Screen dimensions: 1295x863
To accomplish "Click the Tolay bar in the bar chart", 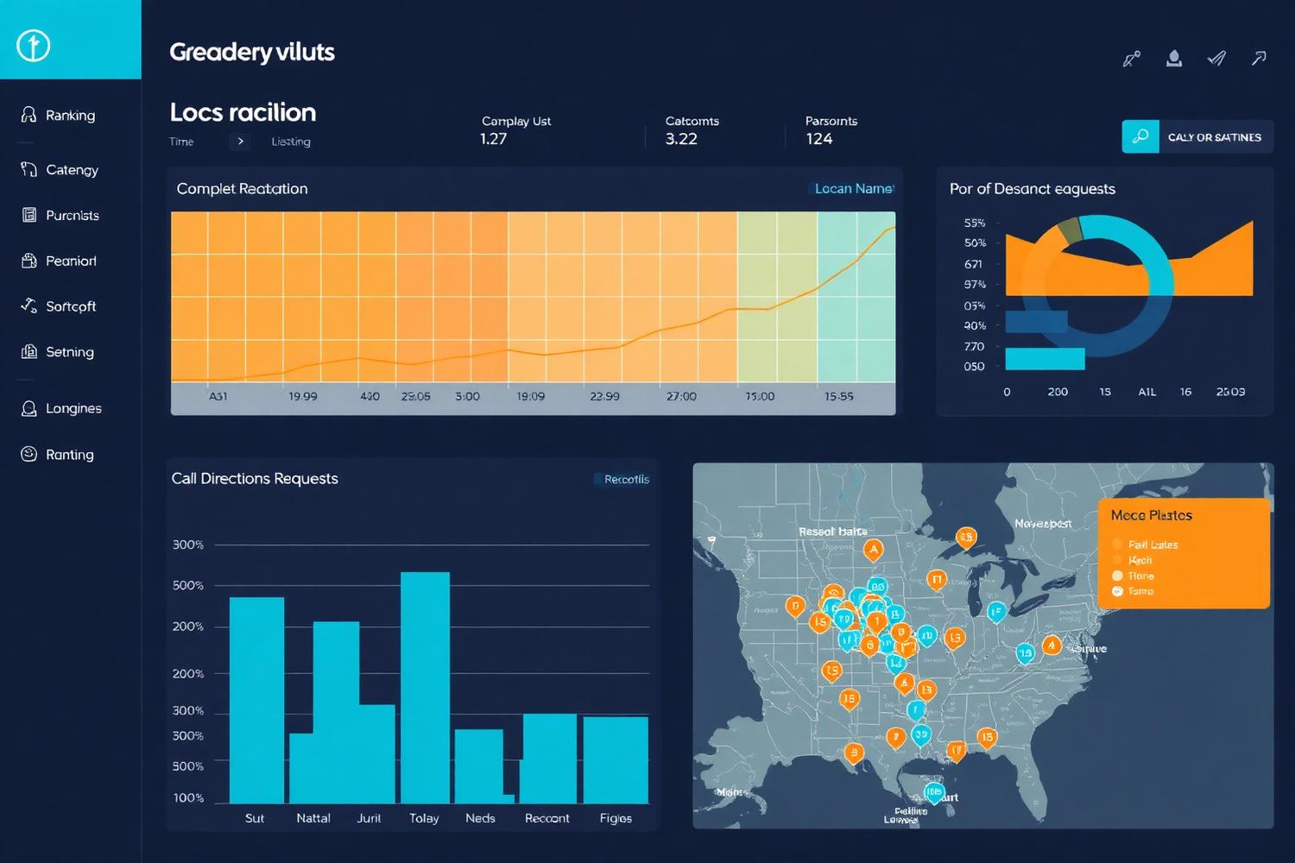I will 425,688.
